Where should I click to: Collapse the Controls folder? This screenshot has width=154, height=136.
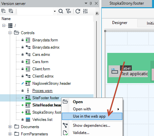(x=10, y=33)
